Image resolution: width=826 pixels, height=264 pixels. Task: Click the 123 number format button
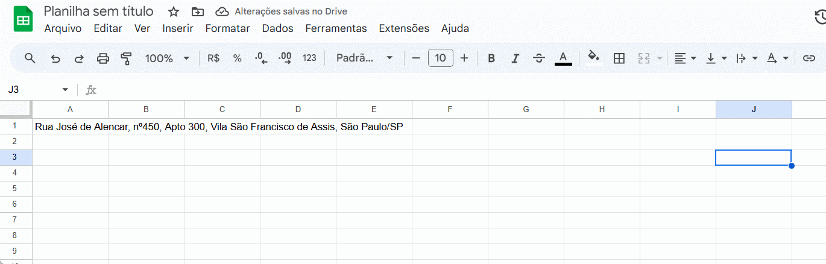(309, 58)
